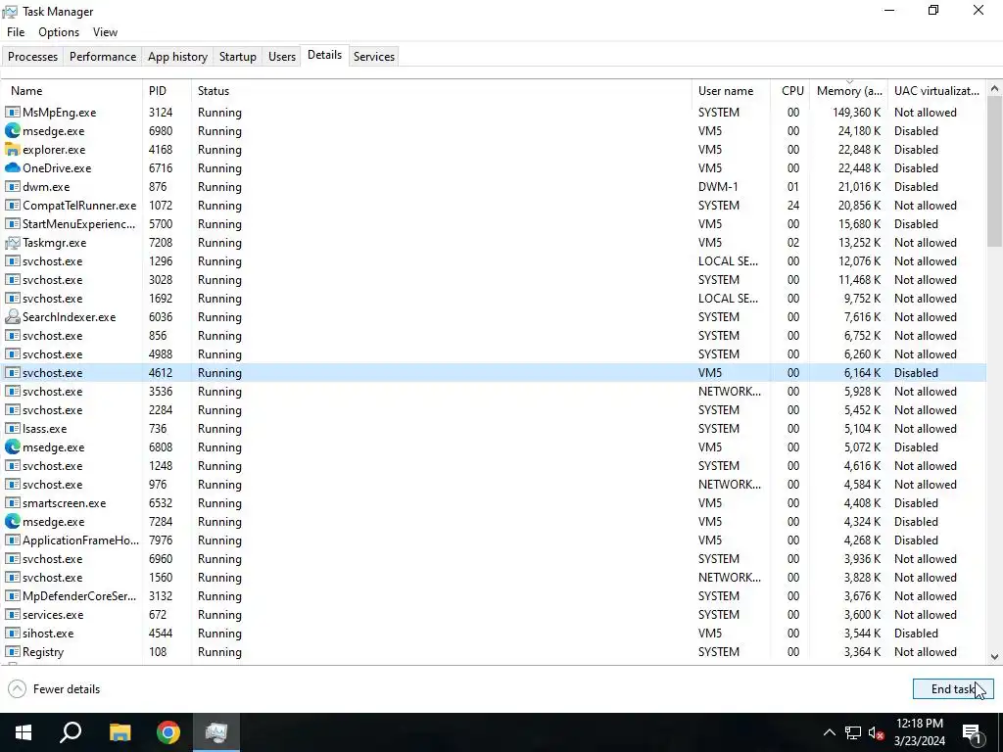1003x752 pixels.
Task: Click the lsass.exe process icon
Action: [12, 429]
